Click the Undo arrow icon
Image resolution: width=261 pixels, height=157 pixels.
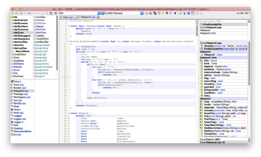[x=34, y=13]
